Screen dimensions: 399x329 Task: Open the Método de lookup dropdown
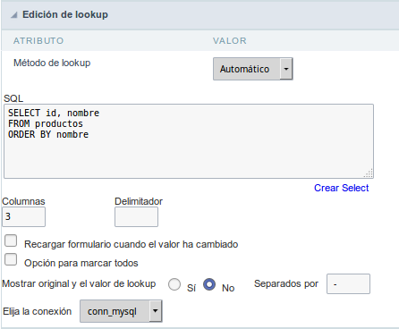pos(253,69)
